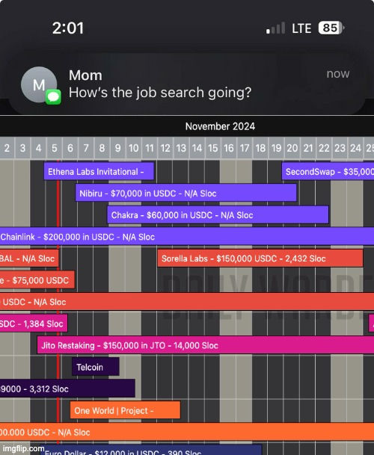The height and width of the screenshot is (455, 374).
Task: Open the Sorella Labs $150,000 USDC bar
Action: [x=260, y=259]
